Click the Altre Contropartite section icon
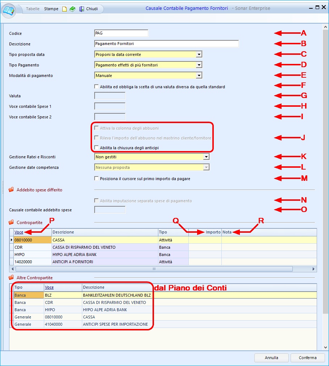Viewport: 329px width, 366px height. click(x=11, y=278)
